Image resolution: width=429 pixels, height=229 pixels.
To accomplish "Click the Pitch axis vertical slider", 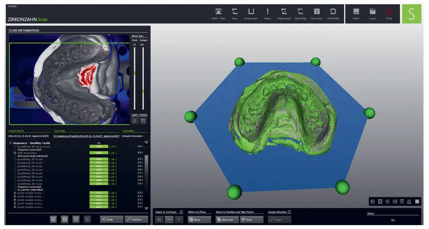I will pyautogui.click(x=134, y=79).
